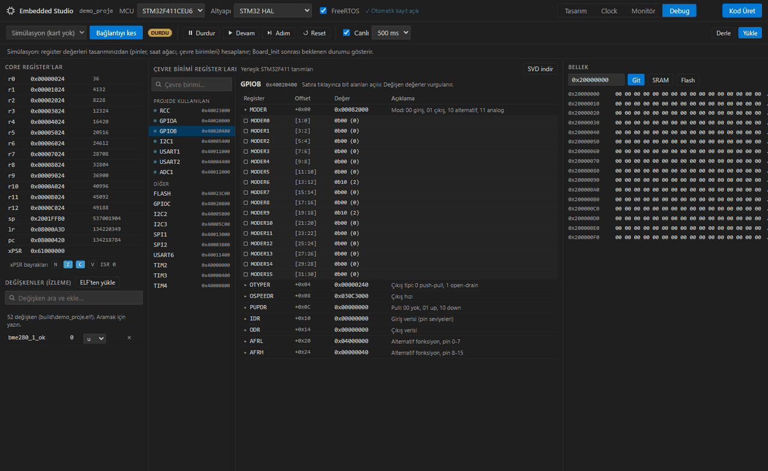Screen dimensions: 768x471
Task: Select the Flash memory shortcut
Action: point(688,80)
